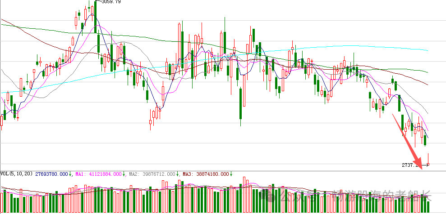The image size is (446, 214).
Task: Select the latest candlestick beside 2737.2 label
Action: [428, 159]
